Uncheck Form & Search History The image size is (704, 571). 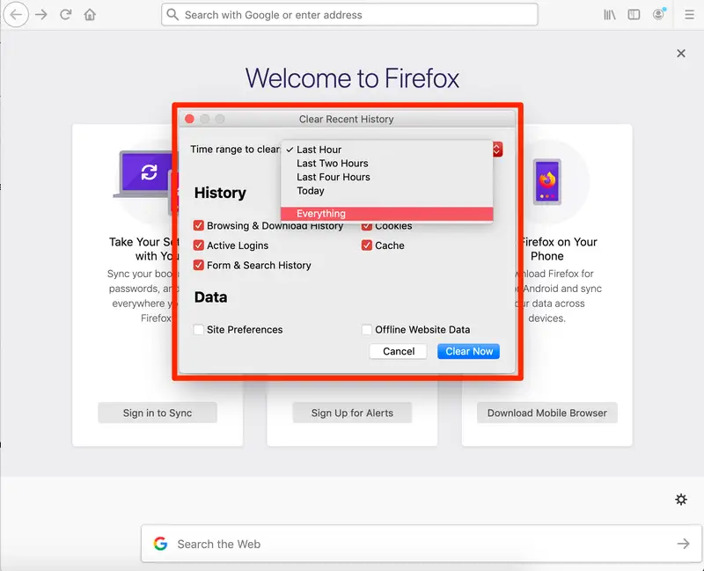[199, 265]
